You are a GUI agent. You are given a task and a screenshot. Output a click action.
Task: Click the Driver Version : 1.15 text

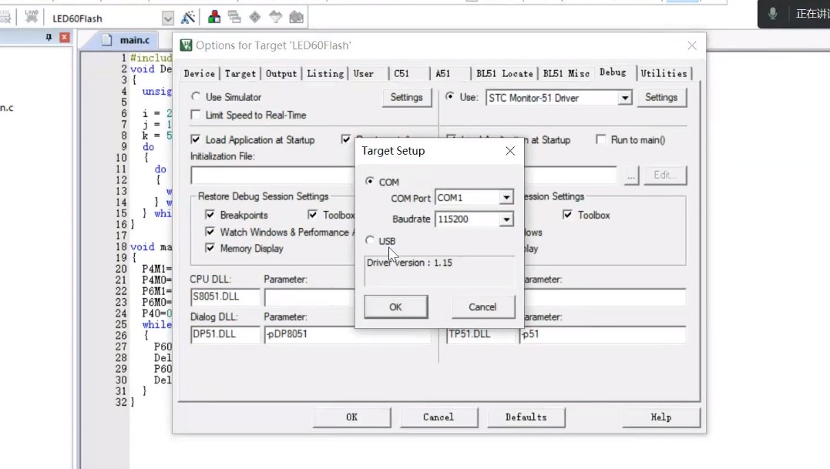point(410,263)
